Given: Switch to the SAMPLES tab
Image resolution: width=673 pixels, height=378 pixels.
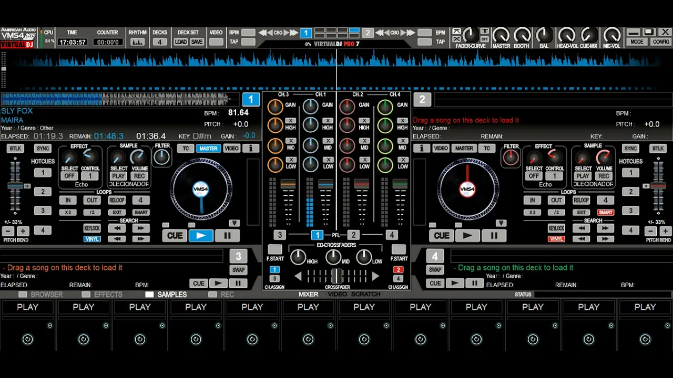Looking at the screenshot, I should [166, 295].
